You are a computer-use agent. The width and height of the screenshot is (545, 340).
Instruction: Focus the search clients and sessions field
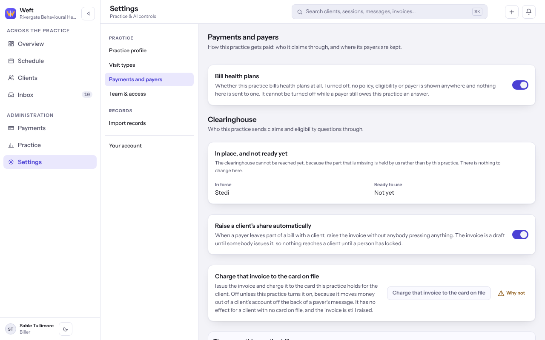coord(390,12)
